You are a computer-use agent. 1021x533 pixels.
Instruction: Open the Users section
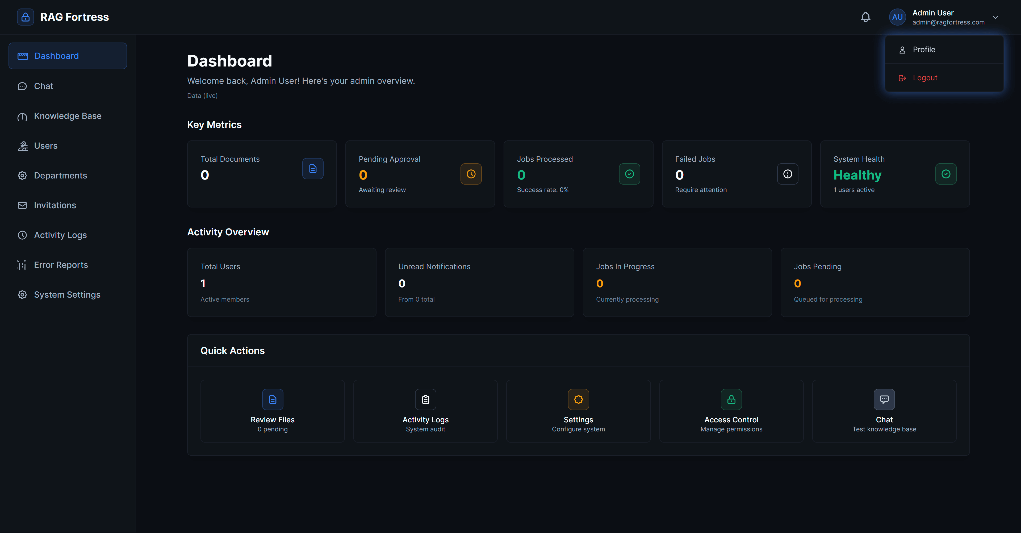pyautogui.click(x=45, y=145)
